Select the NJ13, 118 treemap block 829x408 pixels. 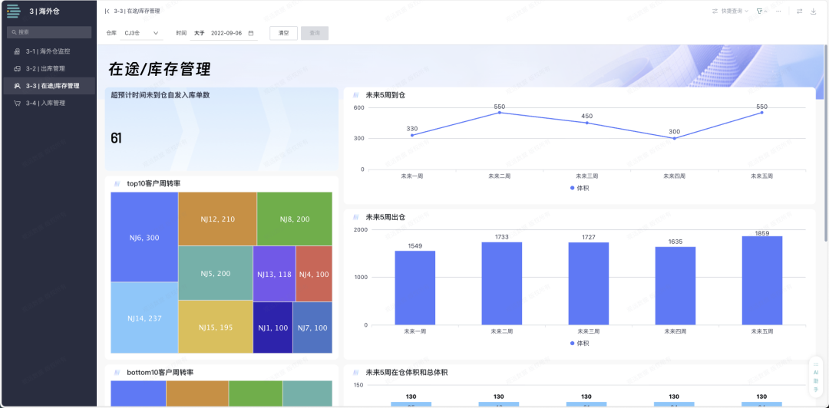point(274,274)
